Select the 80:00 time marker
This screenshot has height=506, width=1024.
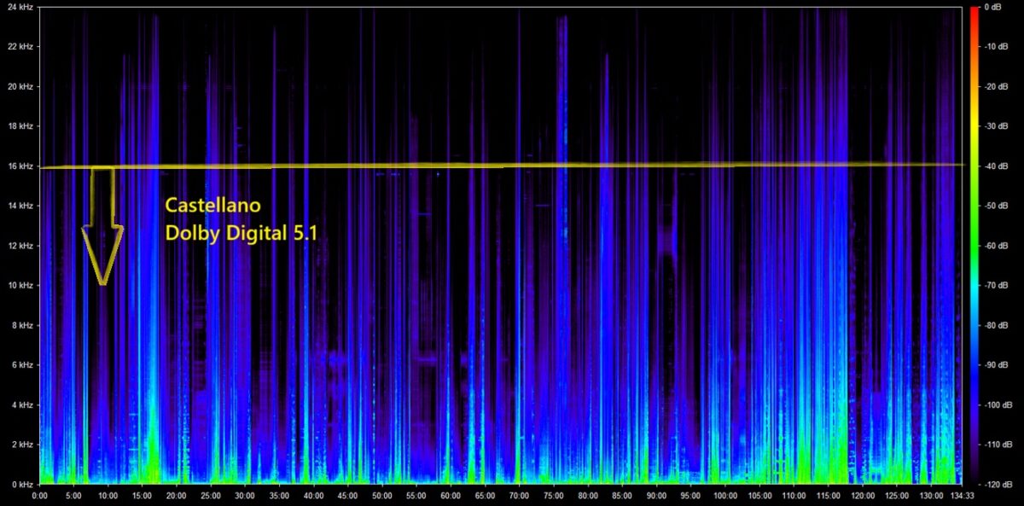588,496
